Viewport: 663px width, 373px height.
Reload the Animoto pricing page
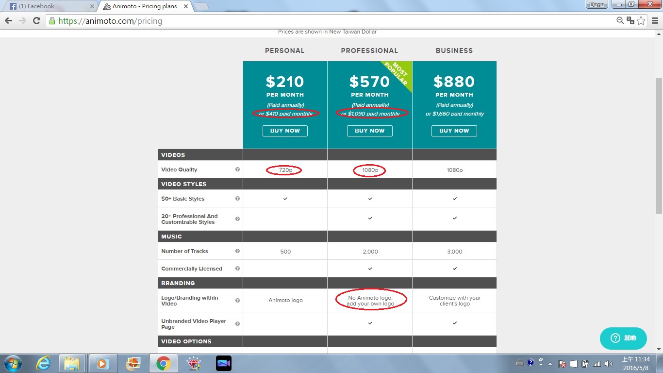pos(36,21)
